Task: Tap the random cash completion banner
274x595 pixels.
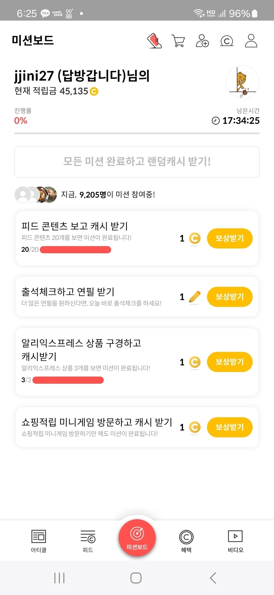Action: (x=137, y=162)
